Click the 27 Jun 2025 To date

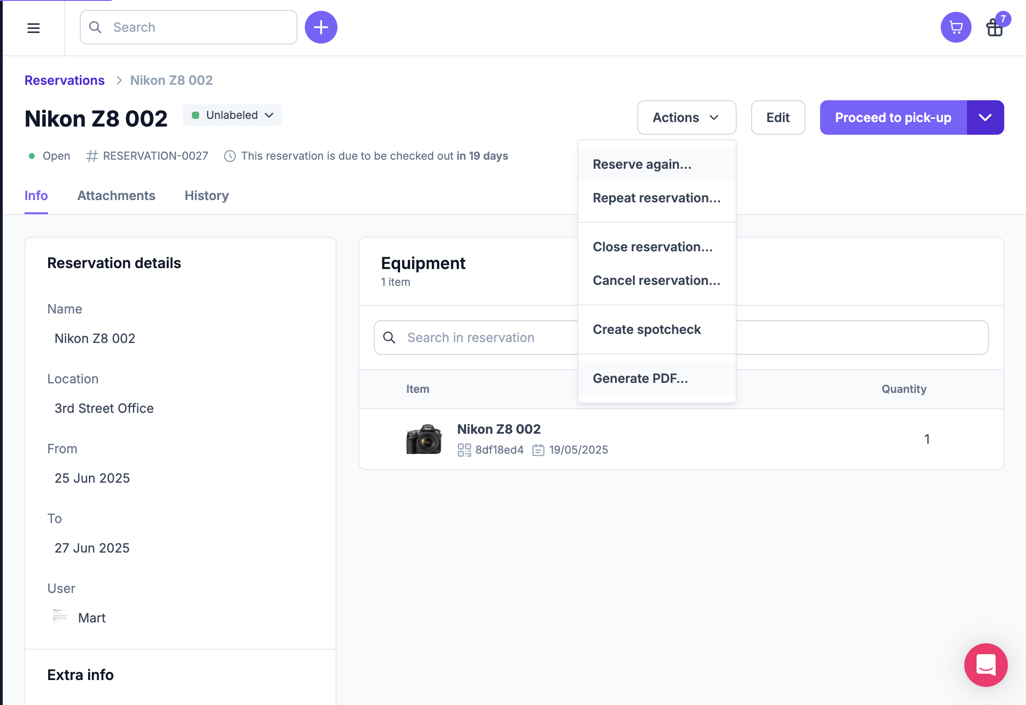pyautogui.click(x=92, y=548)
